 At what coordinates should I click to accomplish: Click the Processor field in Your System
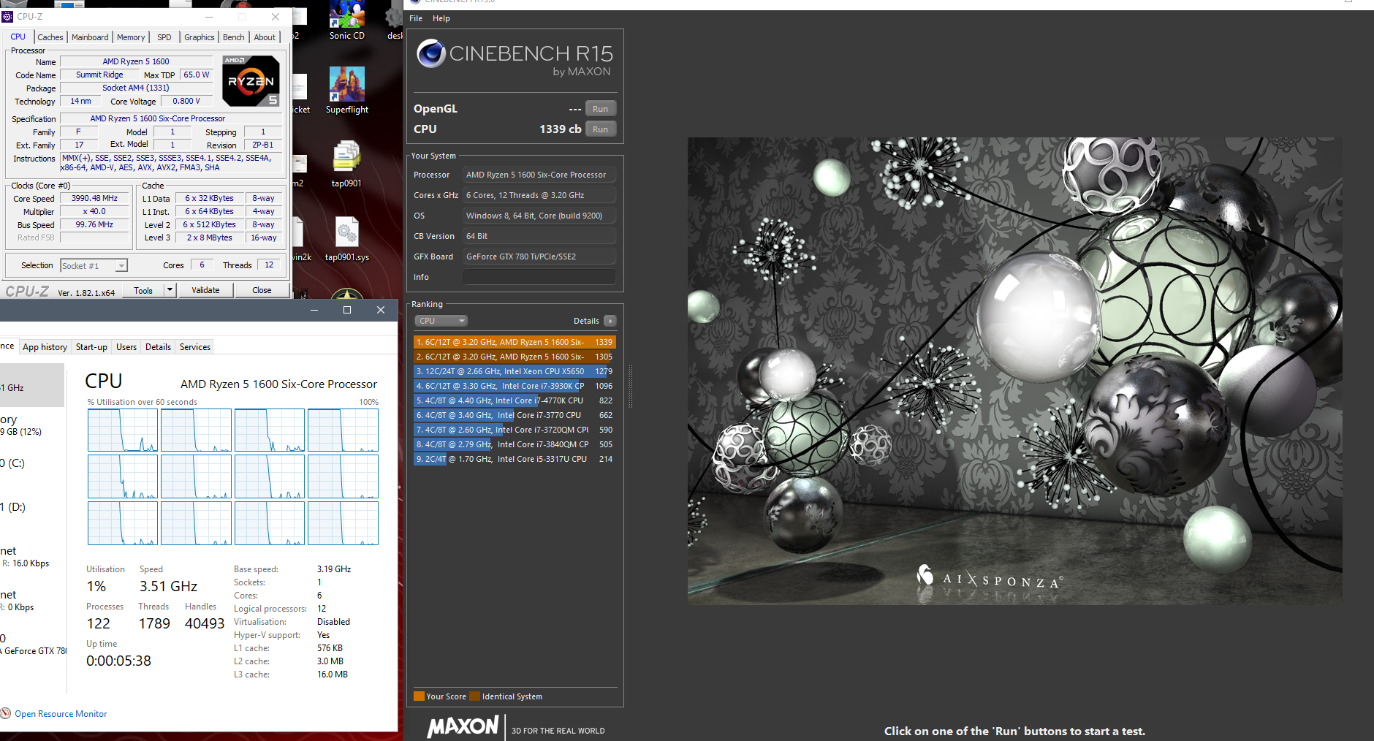pos(539,175)
